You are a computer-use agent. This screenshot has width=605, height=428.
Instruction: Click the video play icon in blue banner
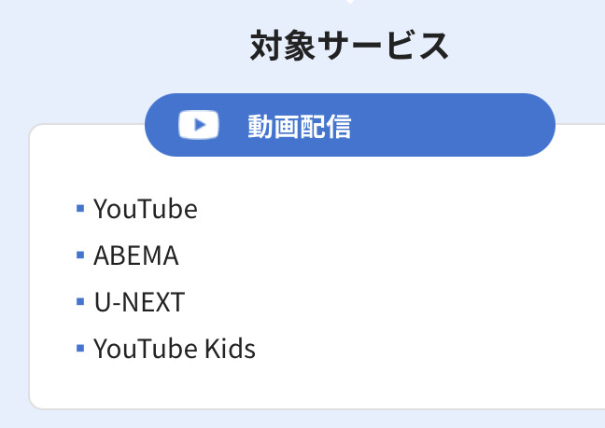pyautogui.click(x=199, y=125)
